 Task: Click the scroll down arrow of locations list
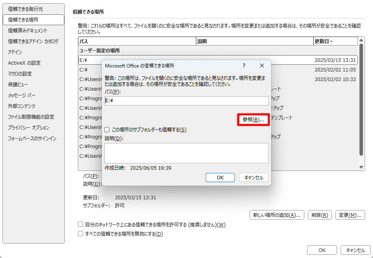pyautogui.click(x=361, y=167)
